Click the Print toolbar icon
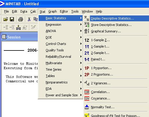This screenshot has height=117, width=149. coord(21,19)
